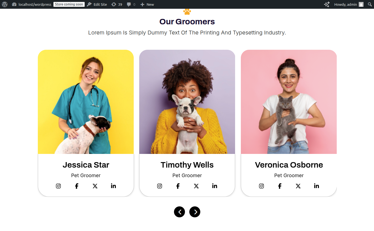Click the admin bar search magnifier
374x231 pixels.
click(x=370, y=4)
